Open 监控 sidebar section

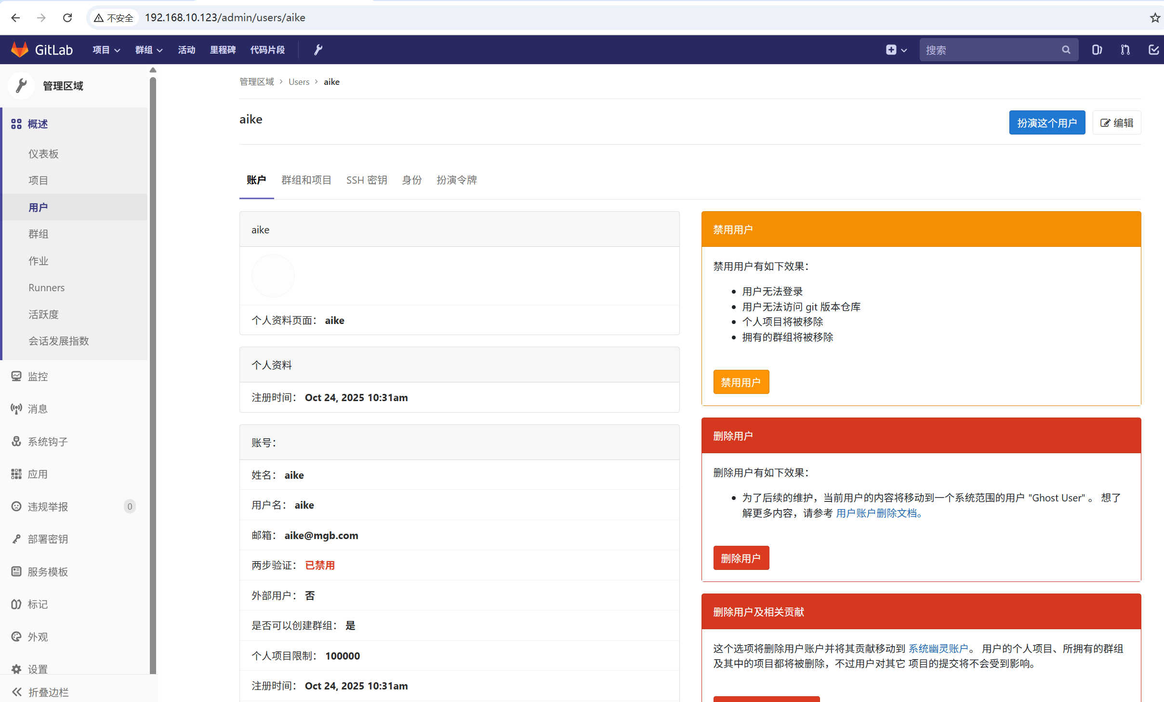38,377
